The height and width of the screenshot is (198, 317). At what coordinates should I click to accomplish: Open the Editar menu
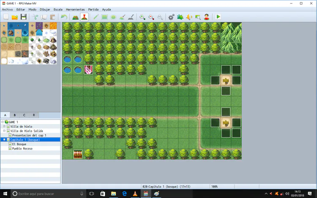click(x=21, y=9)
